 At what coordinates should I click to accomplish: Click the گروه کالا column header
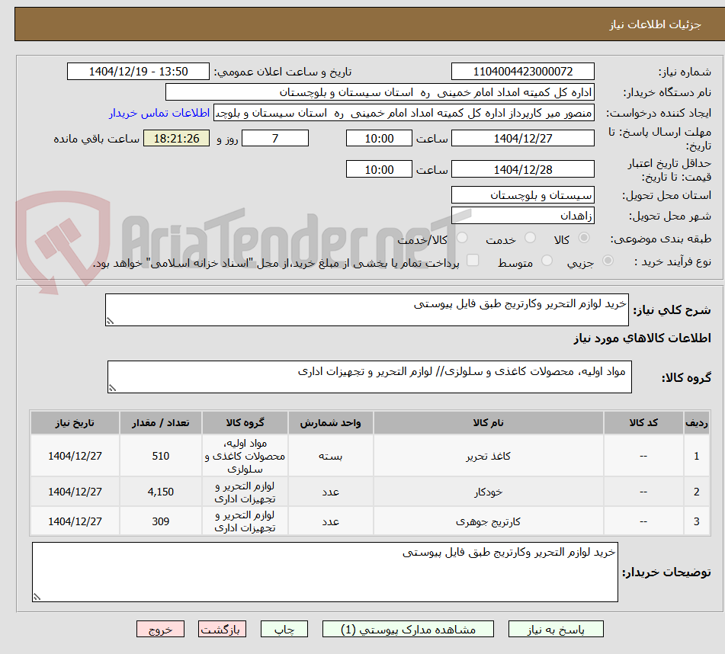245,423
